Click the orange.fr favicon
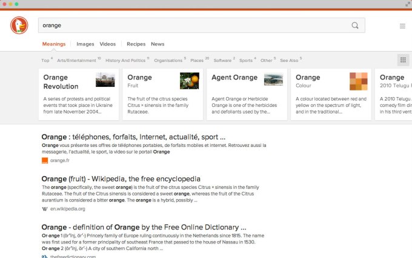Viewport: 412px width, 258px height. pos(45,161)
